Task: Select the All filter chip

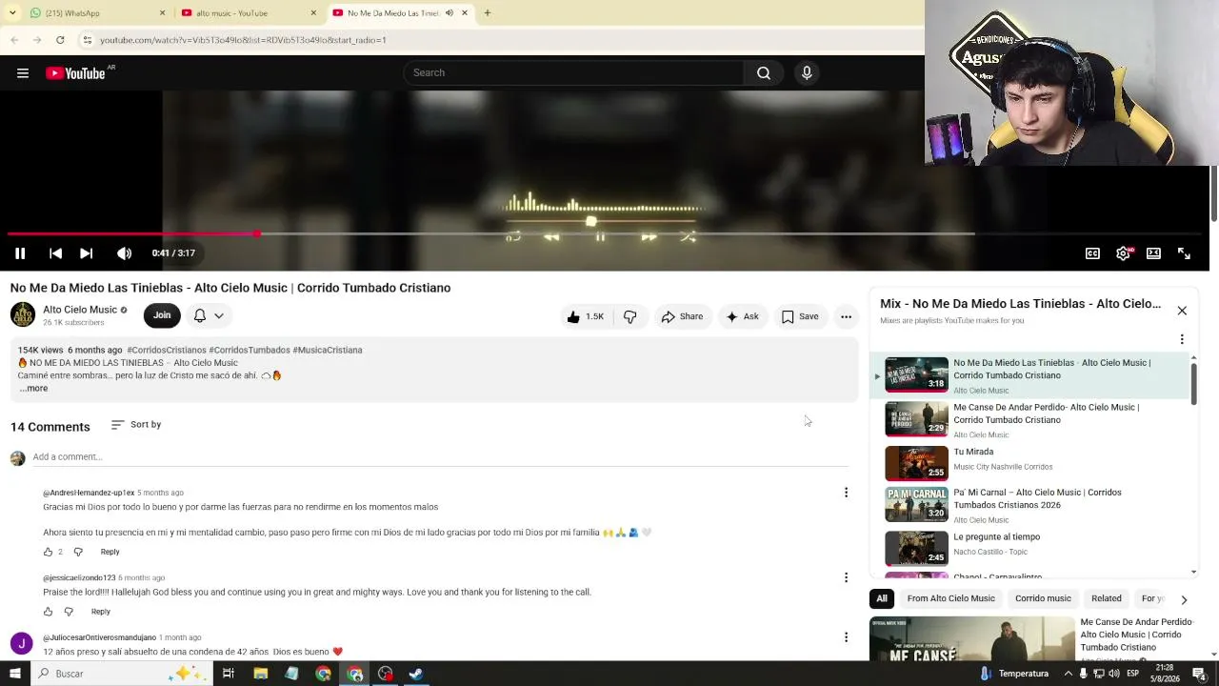Action: point(882,599)
